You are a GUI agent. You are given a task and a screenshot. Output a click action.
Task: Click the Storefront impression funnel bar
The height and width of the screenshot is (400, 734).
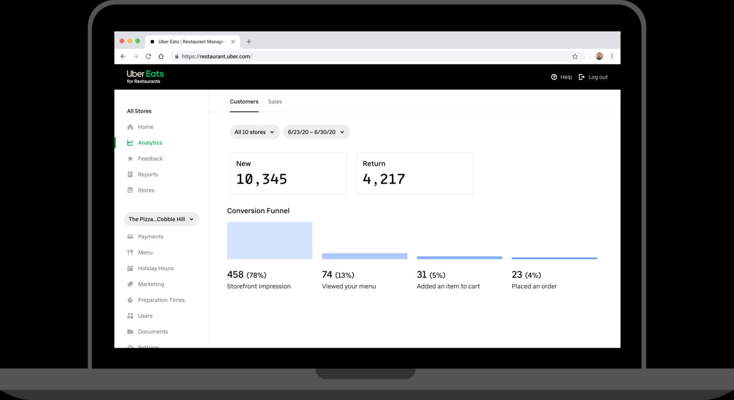coord(270,241)
